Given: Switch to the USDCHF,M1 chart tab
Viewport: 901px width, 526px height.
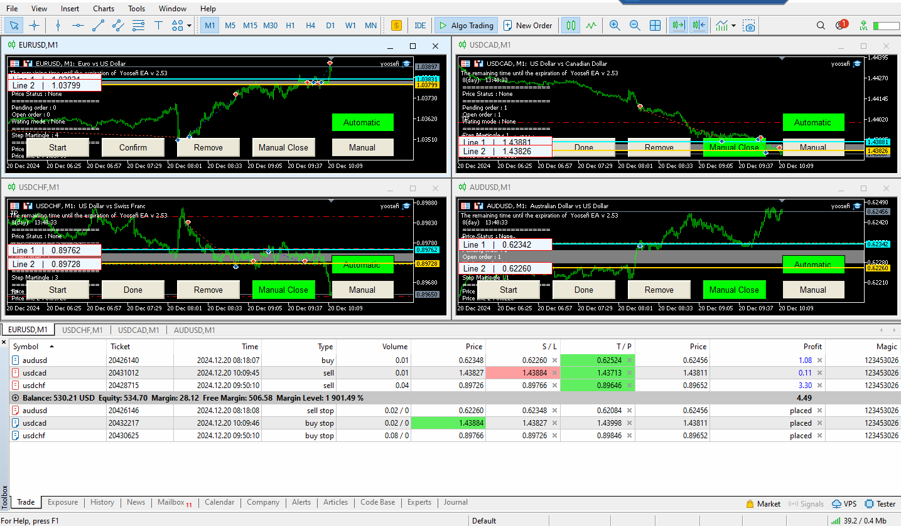Looking at the screenshot, I should coord(82,330).
